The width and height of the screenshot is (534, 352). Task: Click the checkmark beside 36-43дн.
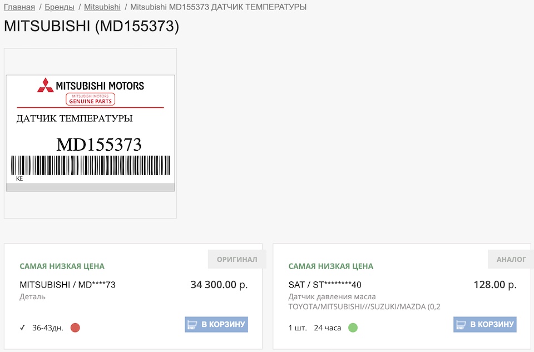(23, 328)
